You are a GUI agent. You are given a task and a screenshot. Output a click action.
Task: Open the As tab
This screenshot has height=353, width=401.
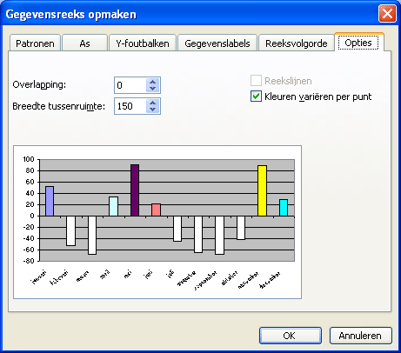pos(84,43)
